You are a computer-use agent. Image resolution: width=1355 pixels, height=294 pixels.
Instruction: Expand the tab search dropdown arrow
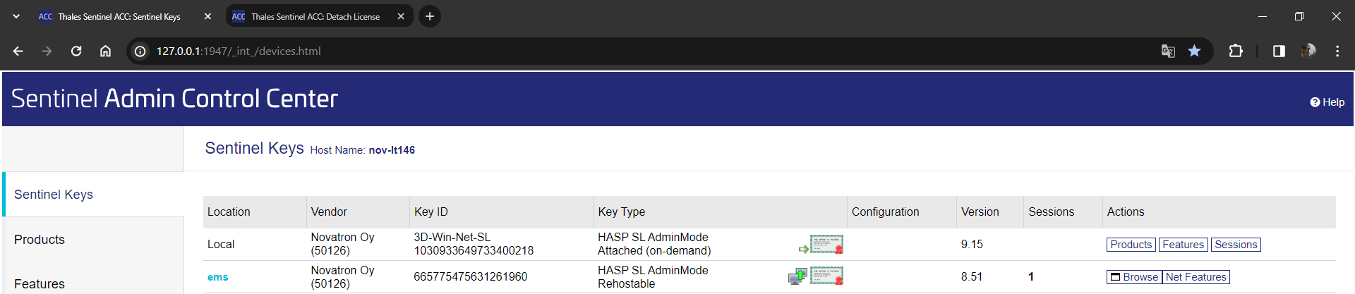[16, 16]
